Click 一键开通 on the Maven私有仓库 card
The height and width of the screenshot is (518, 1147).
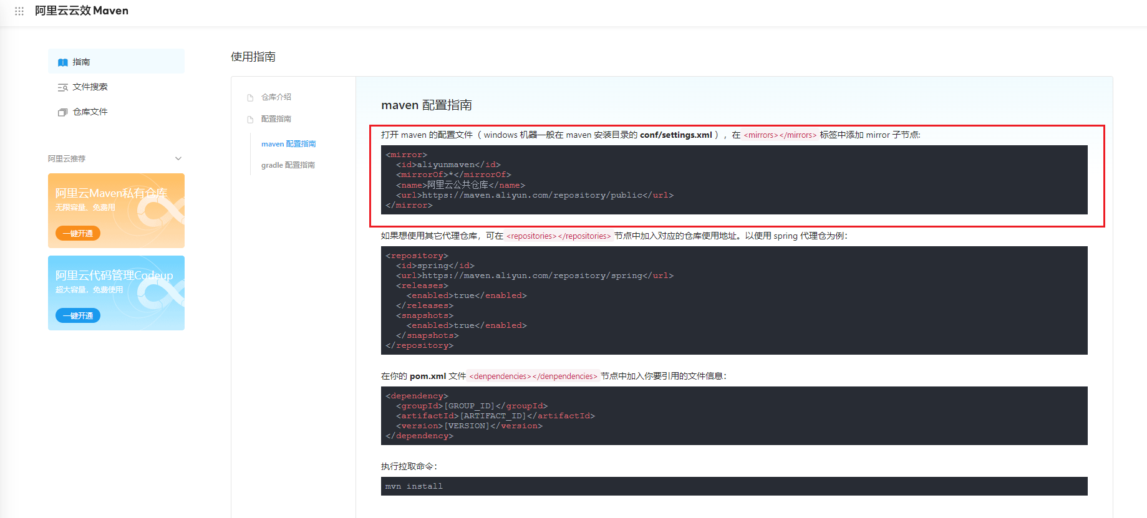click(78, 233)
